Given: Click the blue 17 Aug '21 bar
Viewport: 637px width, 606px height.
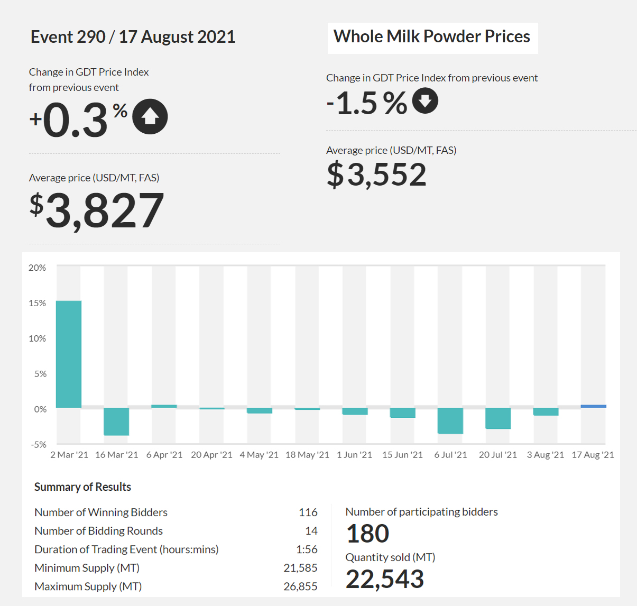Looking at the screenshot, I should [594, 406].
